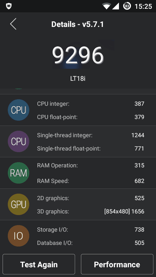Click the Performance button
The width and height of the screenshot is (156, 277).
(x=117, y=264)
